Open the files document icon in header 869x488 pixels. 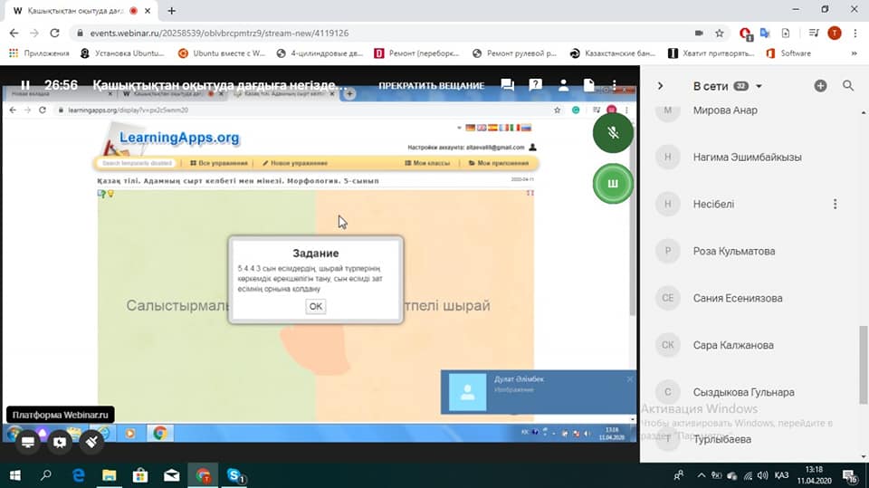pyautogui.click(x=588, y=85)
